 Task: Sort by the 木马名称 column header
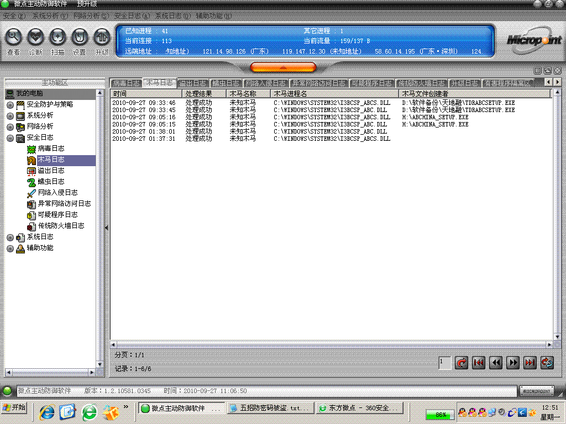[x=248, y=94]
